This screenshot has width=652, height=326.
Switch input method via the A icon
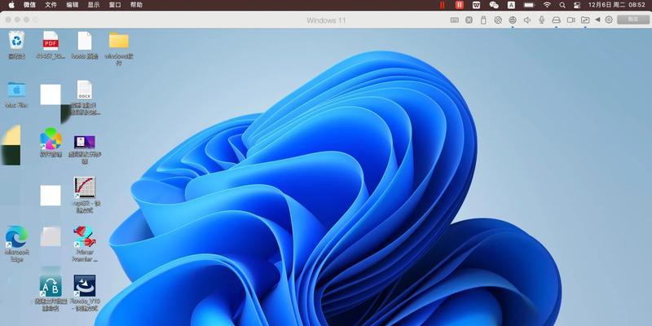[x=511, y=5]
